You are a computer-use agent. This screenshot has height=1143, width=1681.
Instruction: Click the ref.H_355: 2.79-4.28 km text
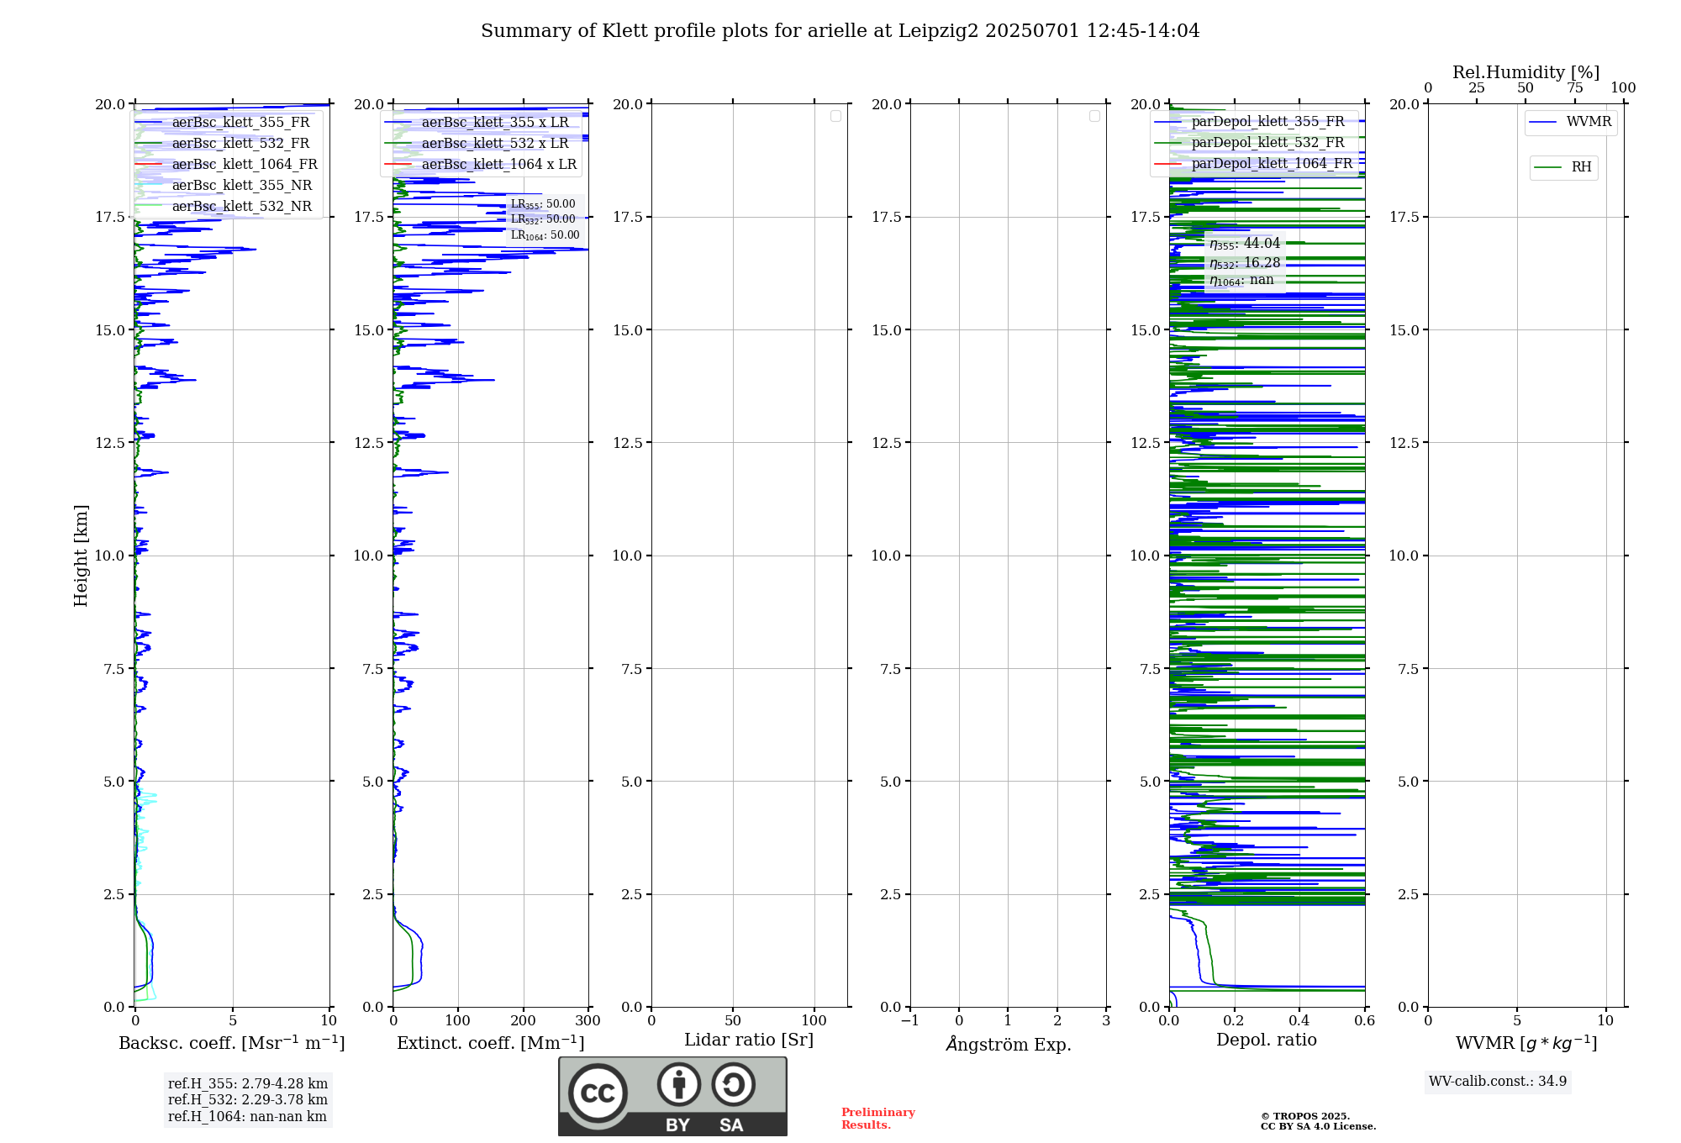(x=248, y=1084)
